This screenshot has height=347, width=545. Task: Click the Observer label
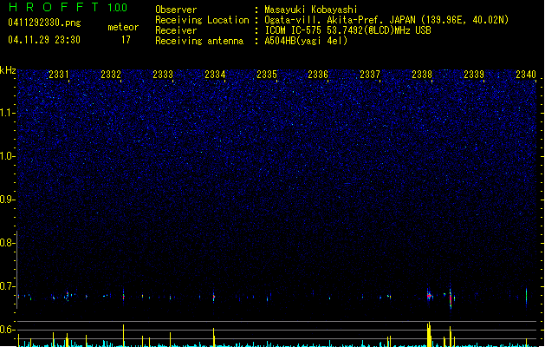tap(176, 10)
